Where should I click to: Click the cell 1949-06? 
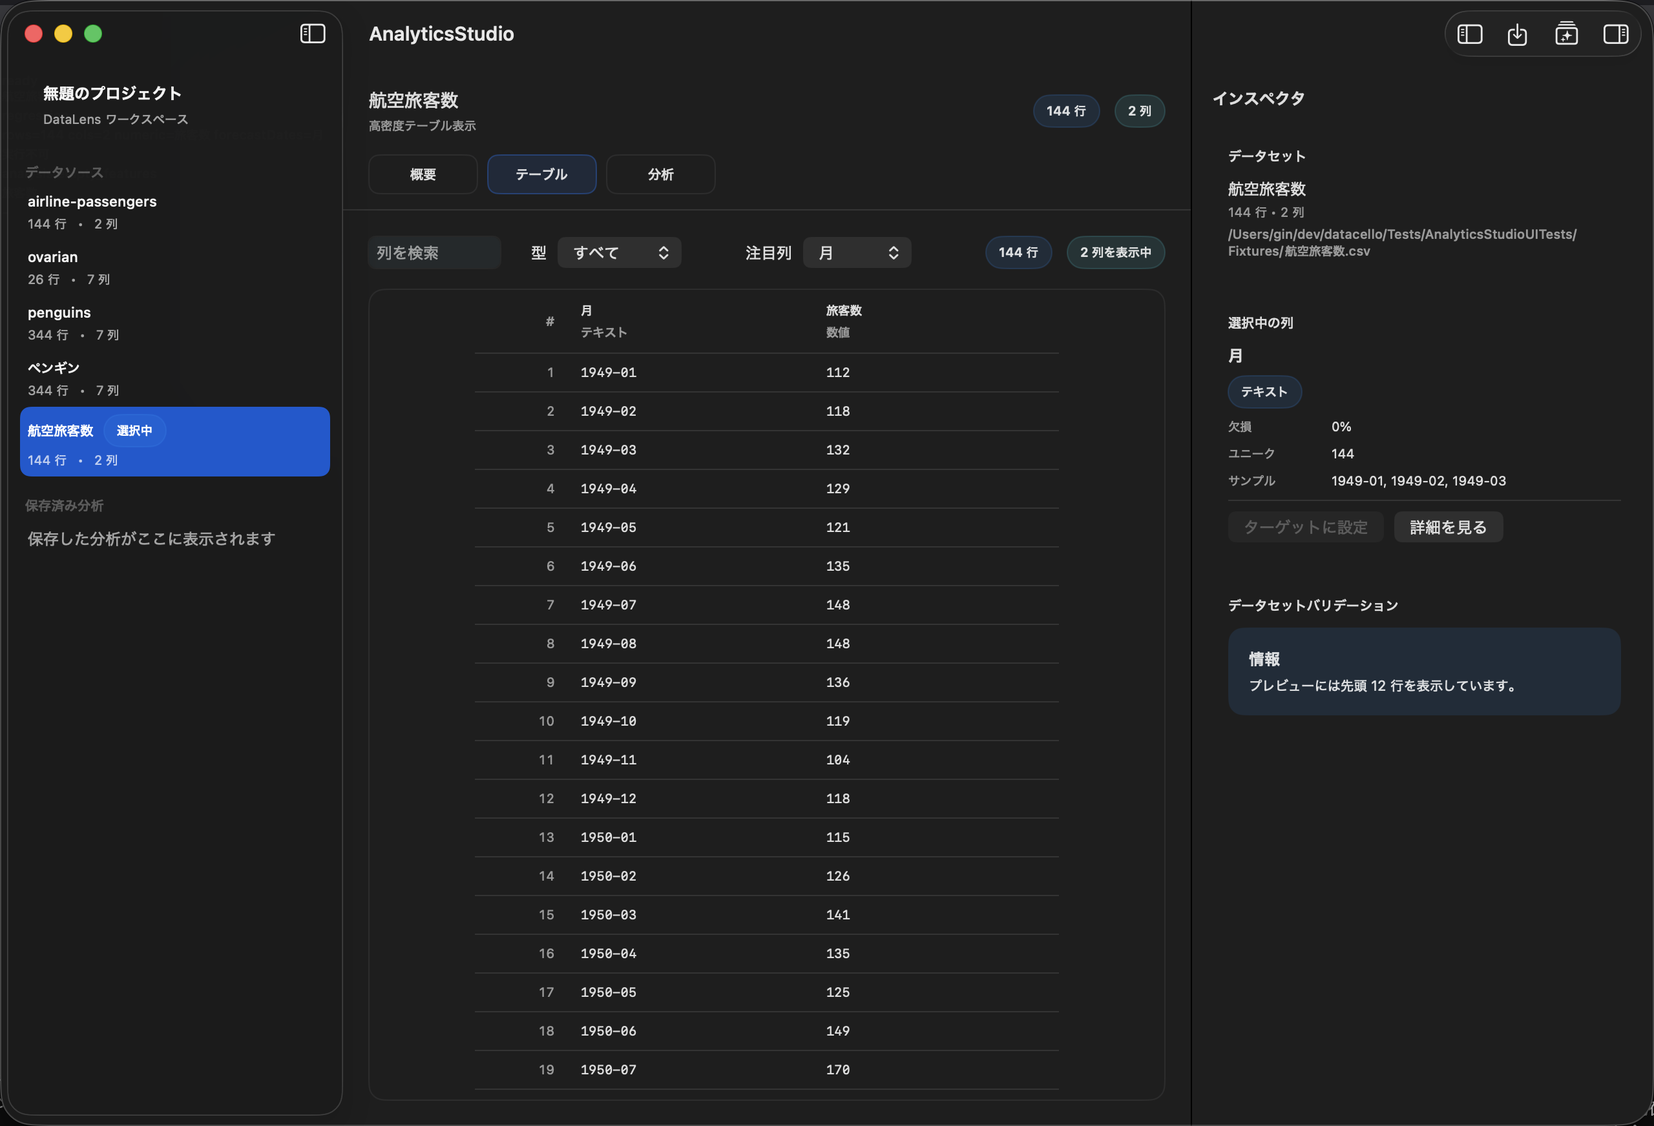tap(609, 566)
